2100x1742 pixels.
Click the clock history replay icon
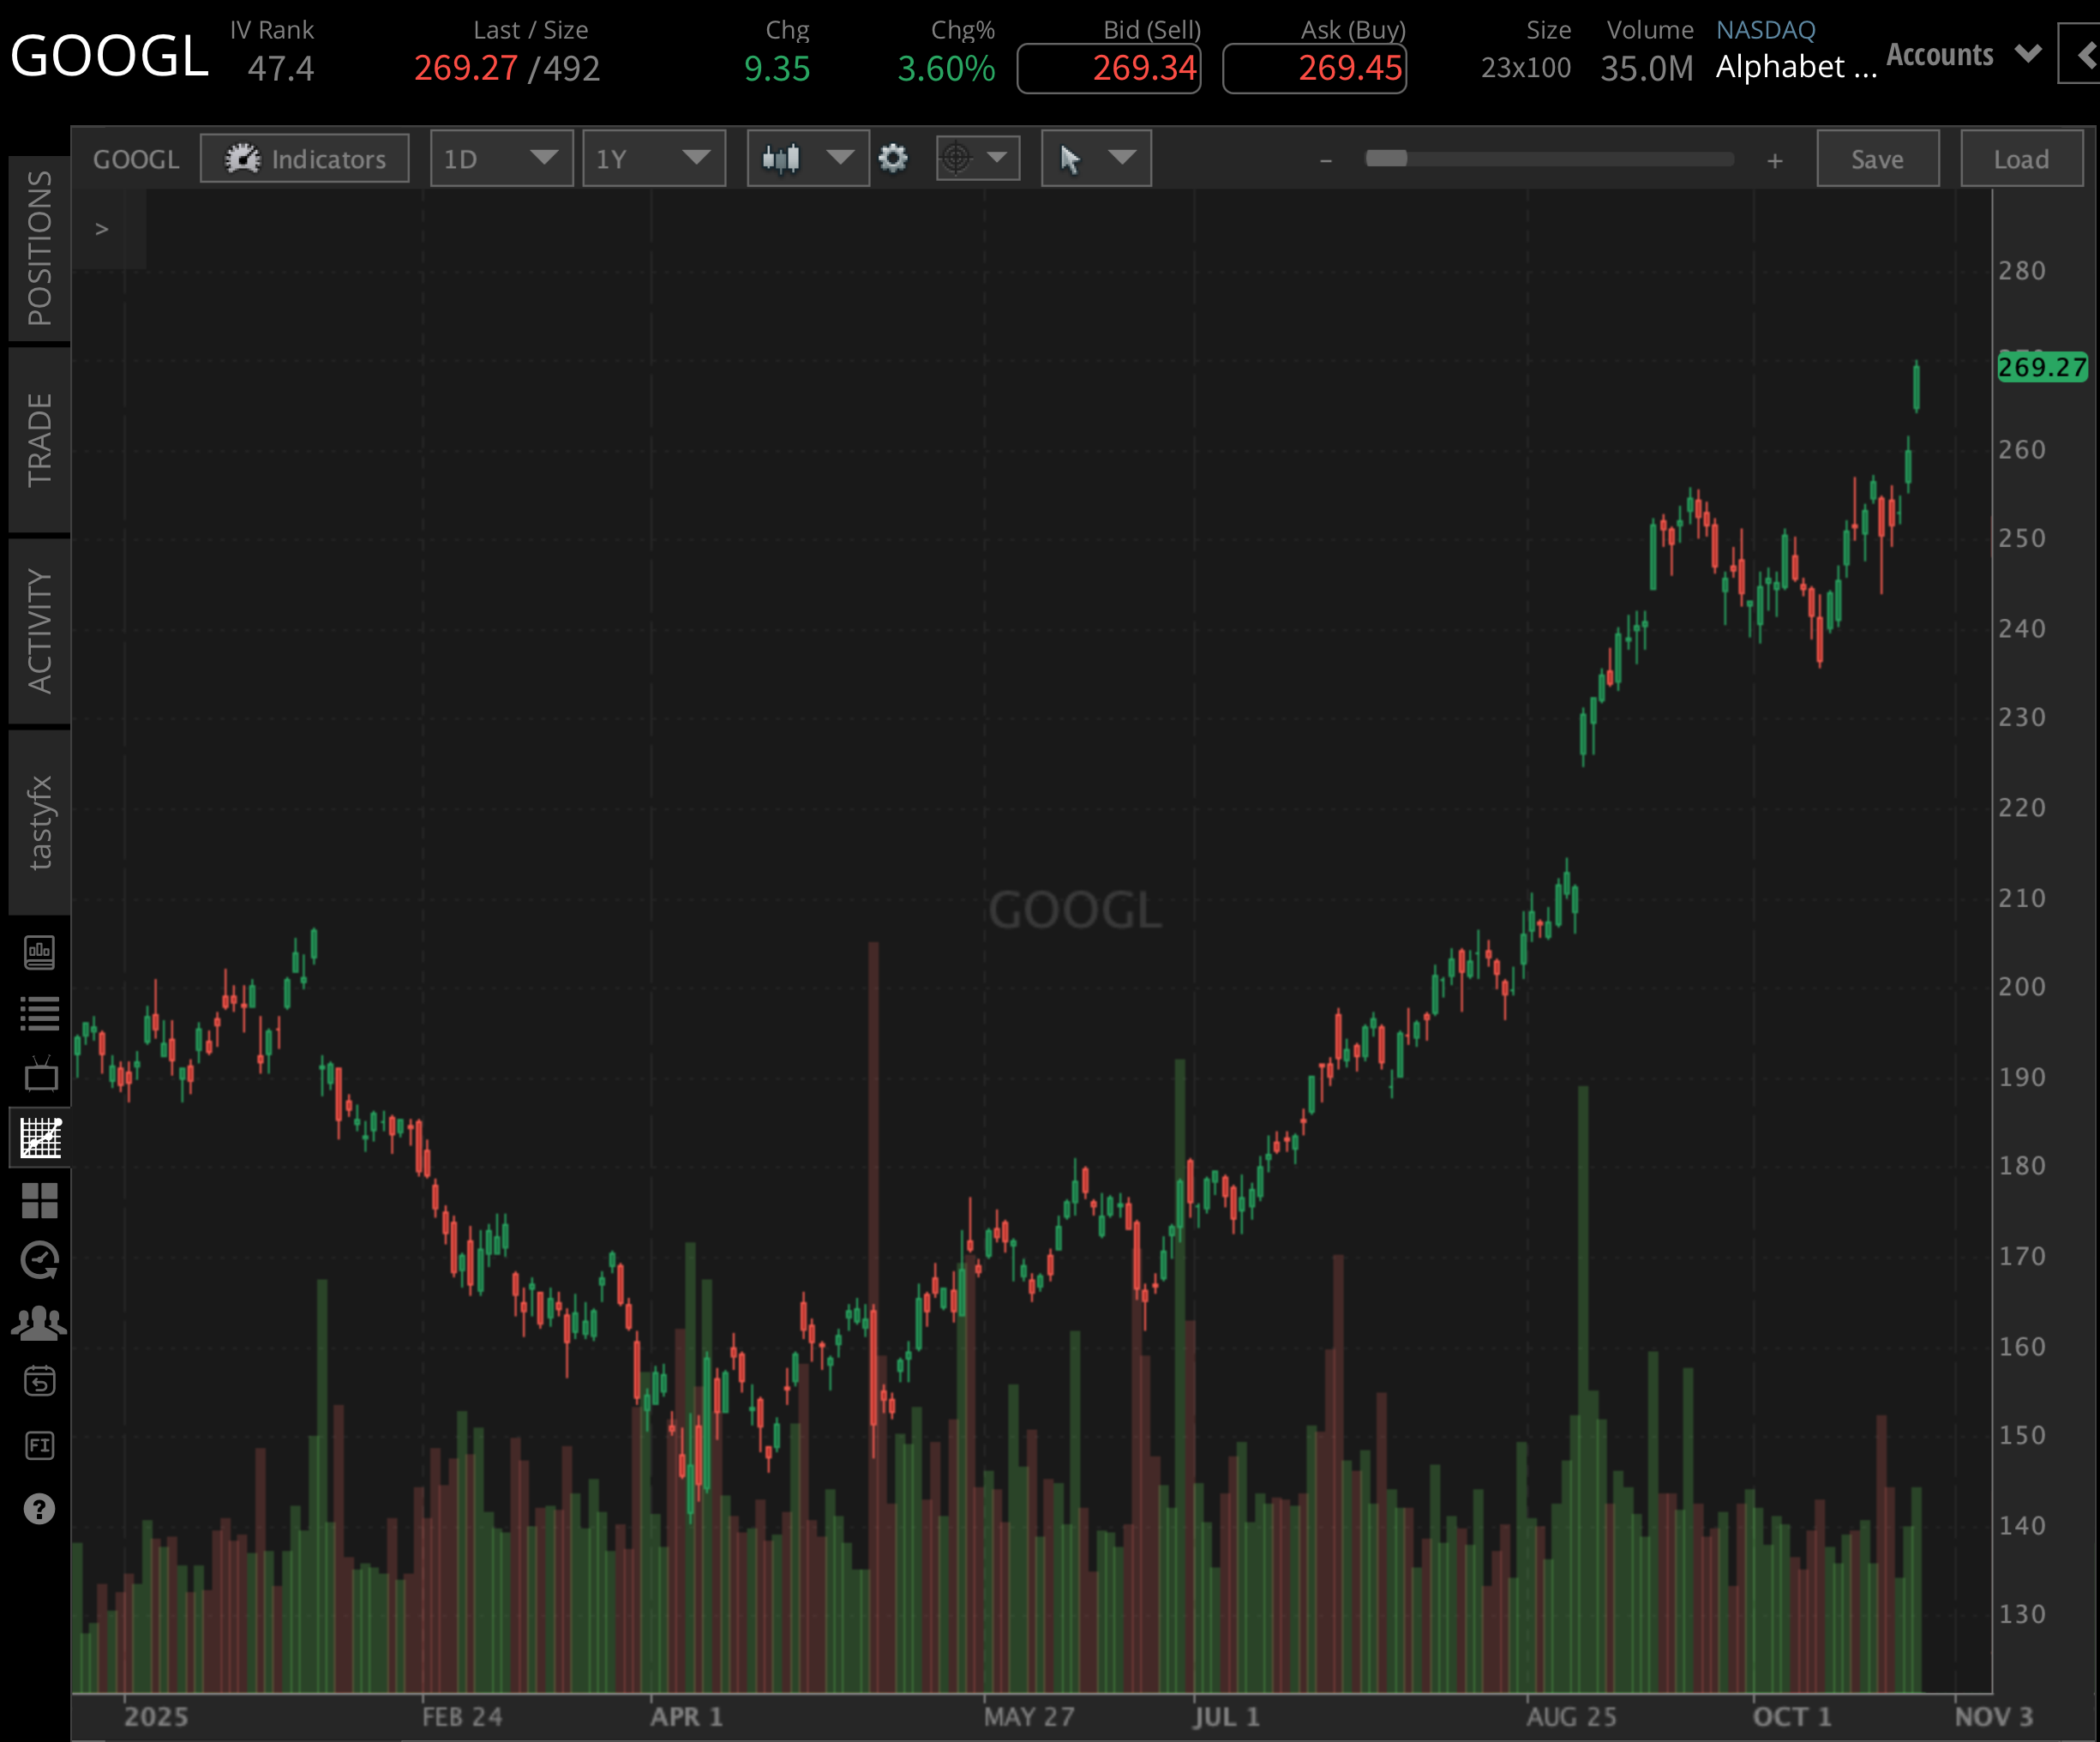pyautogui.click(x=40, y=1261)
